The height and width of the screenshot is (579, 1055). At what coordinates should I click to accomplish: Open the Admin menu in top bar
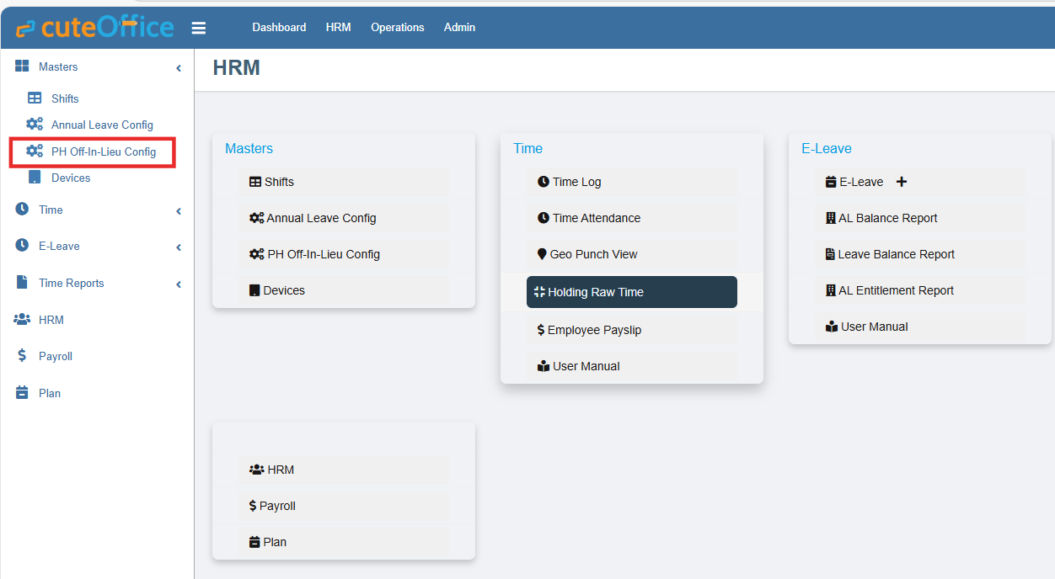click(x=459, y=28)
